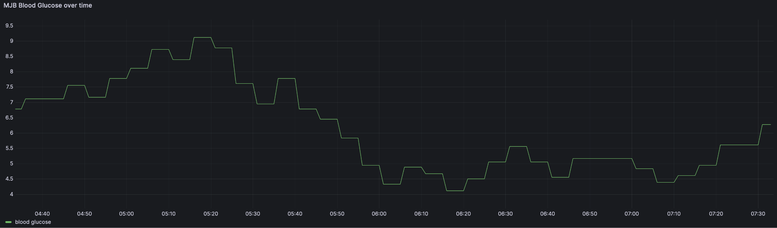Click the 04:50 time axis label

click(x=85, y=214)
